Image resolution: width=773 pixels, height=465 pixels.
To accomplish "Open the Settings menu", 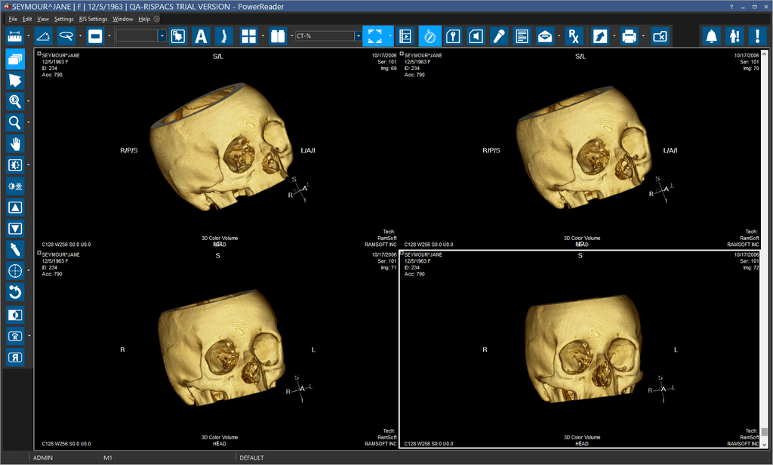I will [x=63, y=18].
